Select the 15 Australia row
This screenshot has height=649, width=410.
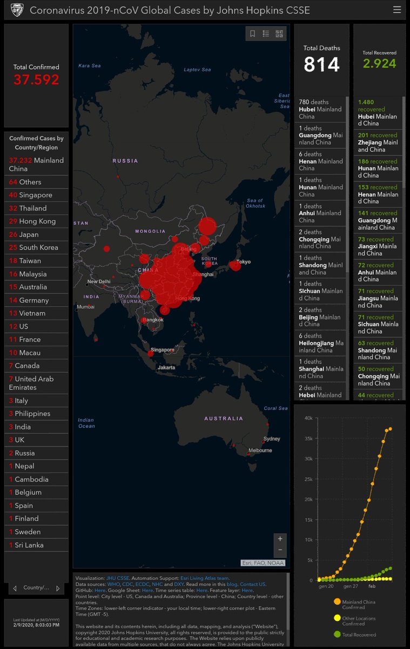tap(36, 287)
